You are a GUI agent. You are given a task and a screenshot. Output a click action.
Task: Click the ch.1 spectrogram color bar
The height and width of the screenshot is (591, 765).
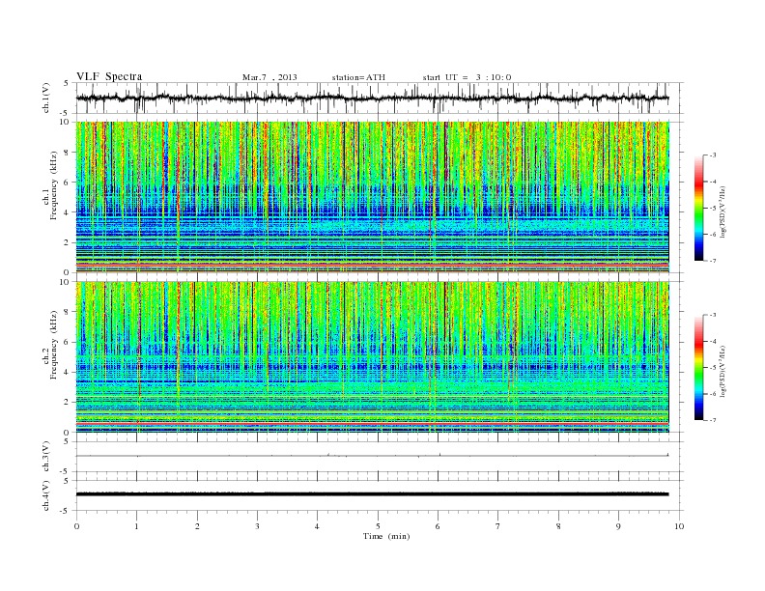[699, 209]
